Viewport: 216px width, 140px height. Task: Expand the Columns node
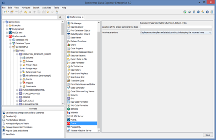pos(21,58)
